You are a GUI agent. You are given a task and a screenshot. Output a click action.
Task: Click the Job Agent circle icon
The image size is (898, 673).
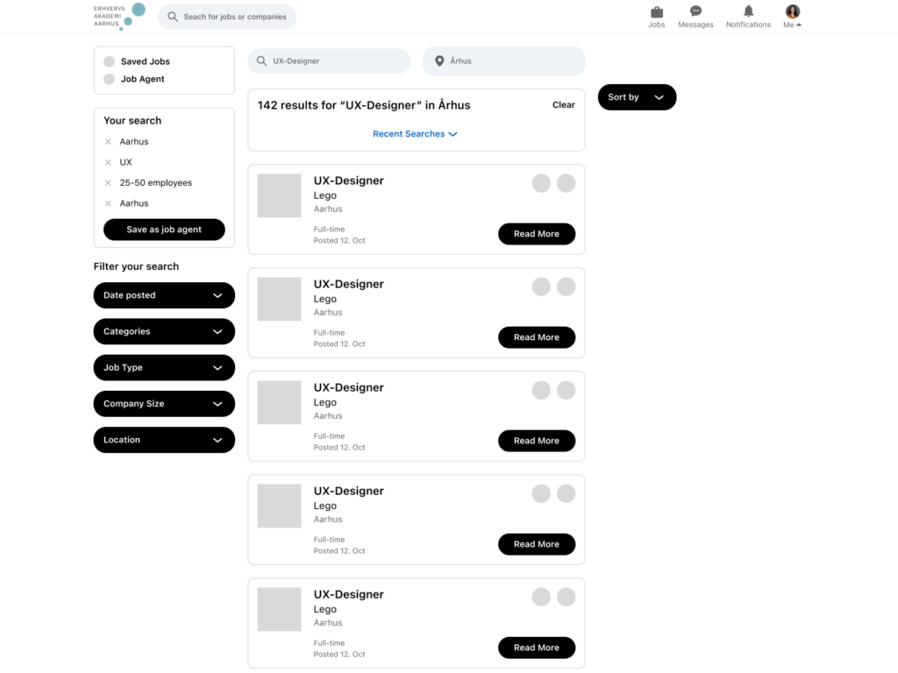[109, 79]
